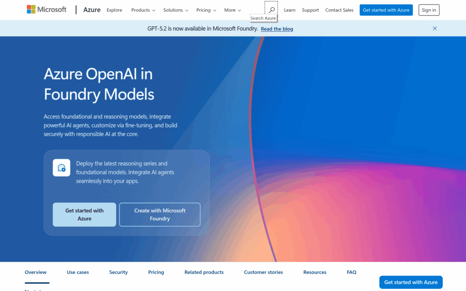
Task: Select the Resources tab
Action: point(315,272)
